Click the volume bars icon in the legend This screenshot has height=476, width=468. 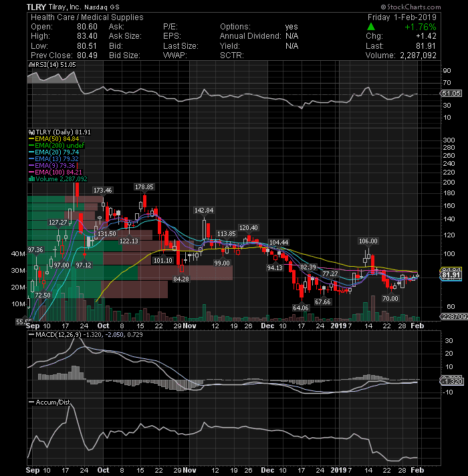(31, 179)
